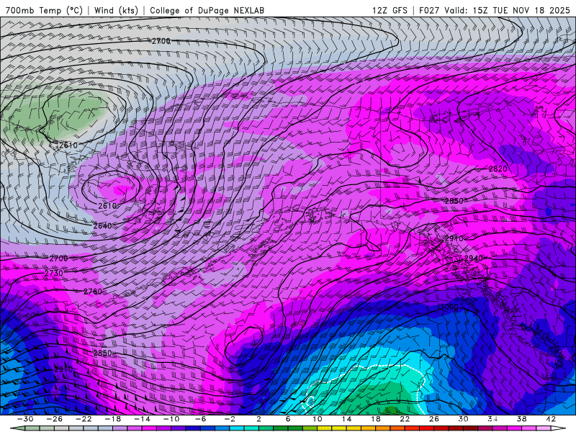Click the 2640 height contour label

(x=102, y=226)
